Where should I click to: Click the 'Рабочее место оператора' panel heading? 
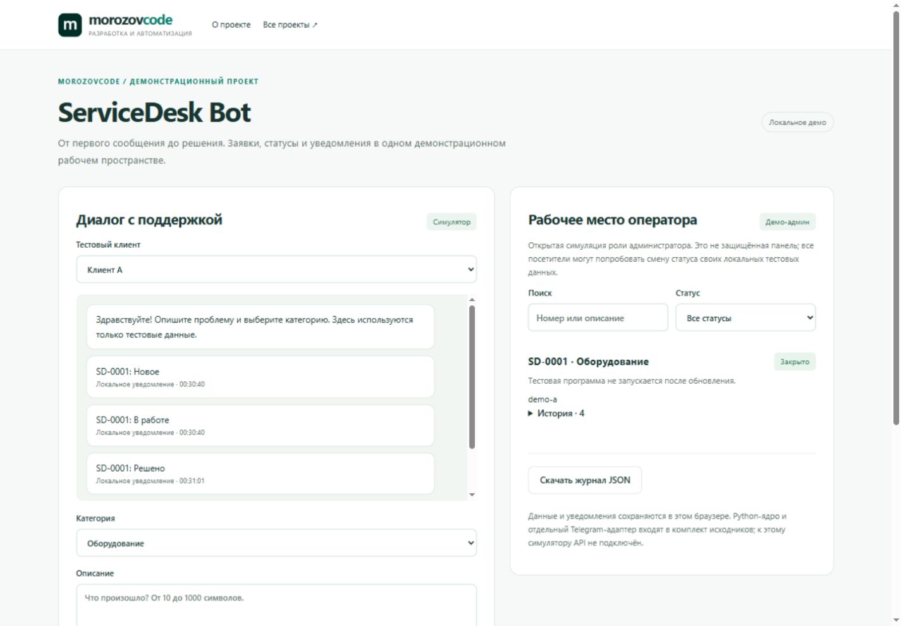coord(613,220)
